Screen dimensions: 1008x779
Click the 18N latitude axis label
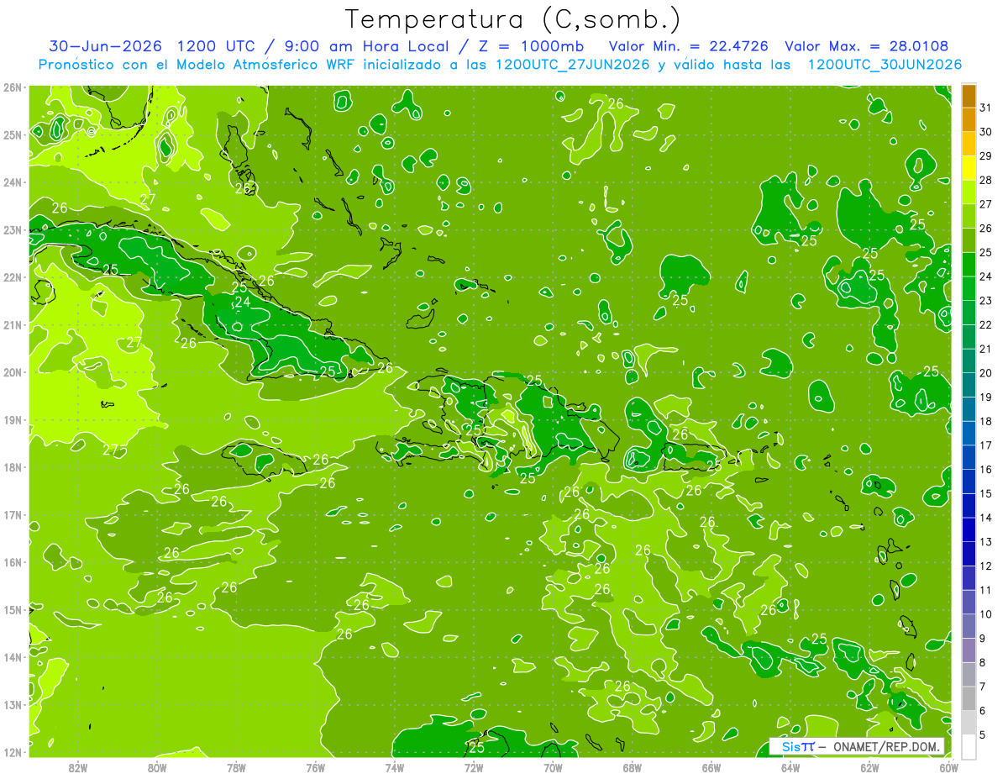(x=12, y=466)
